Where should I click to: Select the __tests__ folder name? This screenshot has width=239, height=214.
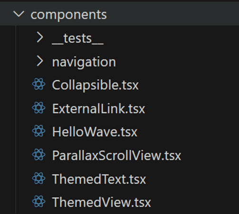[78, 39]
